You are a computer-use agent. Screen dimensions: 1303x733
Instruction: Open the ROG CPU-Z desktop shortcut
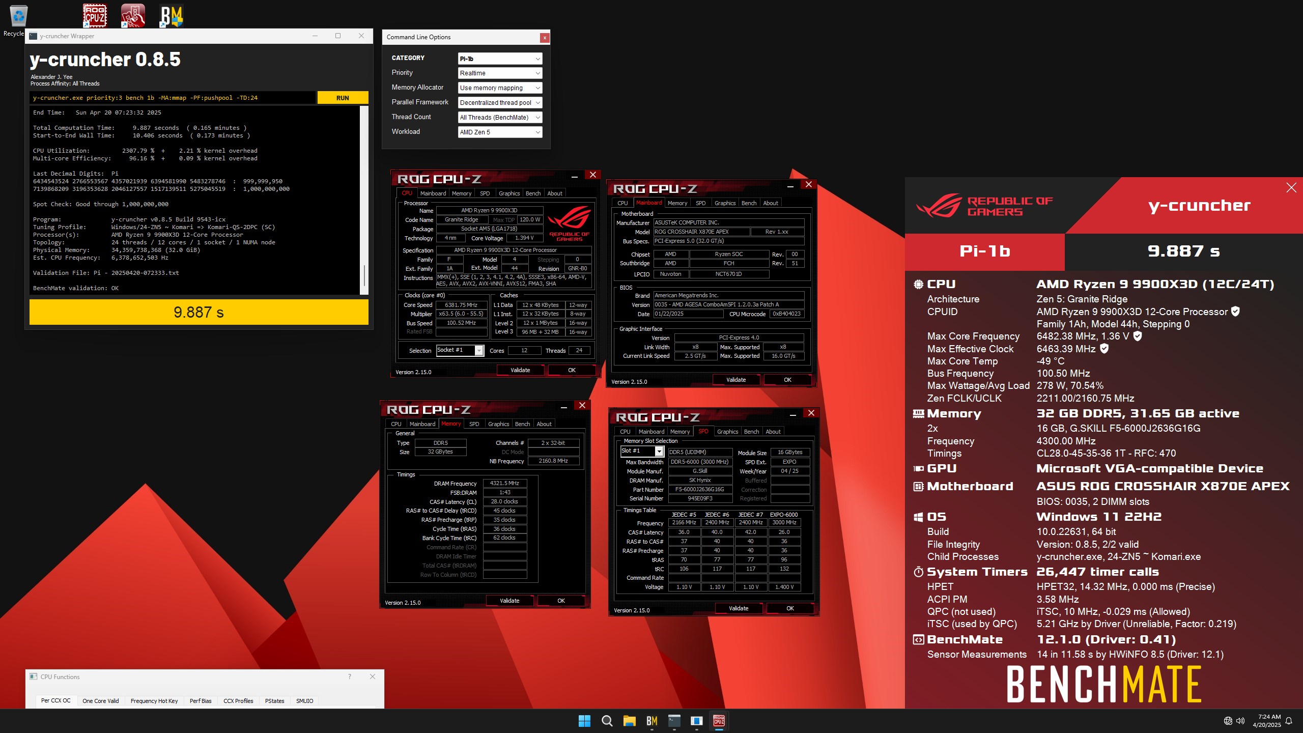click(x=95, y=16)
